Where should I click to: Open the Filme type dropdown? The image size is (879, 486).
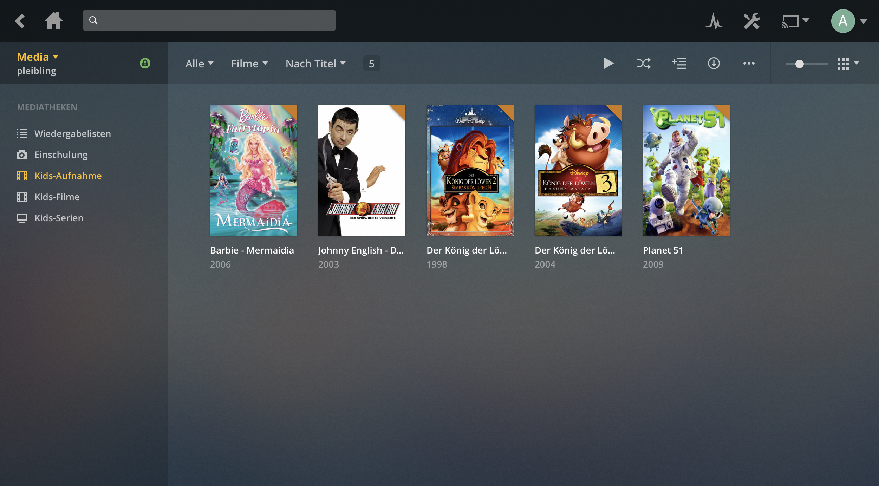[249, 64]
